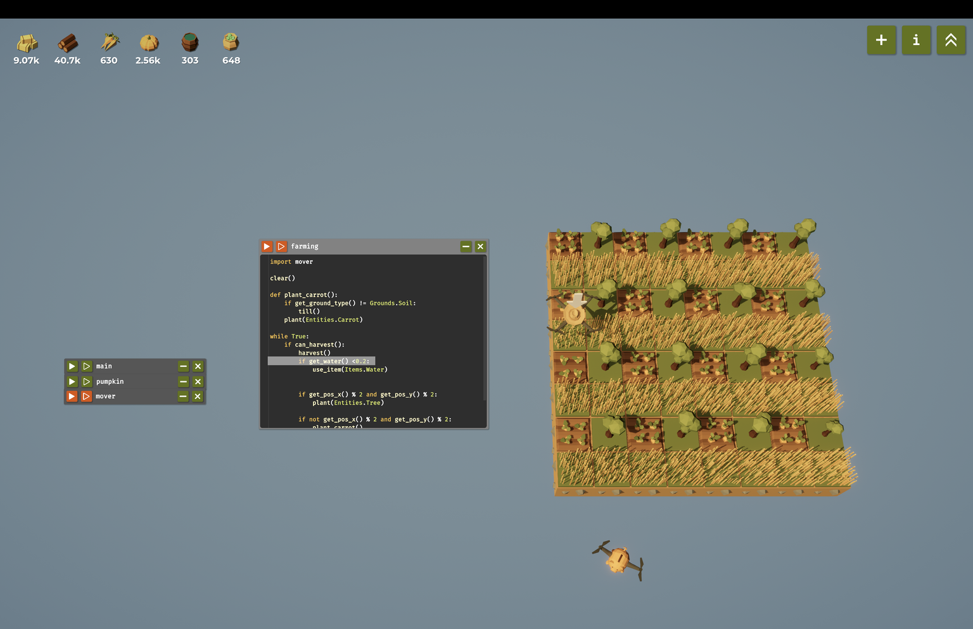Screen dimensions: 973x629
Task: Click the farming editor vertical scrollbar
Action: click(x=485, y=328)
